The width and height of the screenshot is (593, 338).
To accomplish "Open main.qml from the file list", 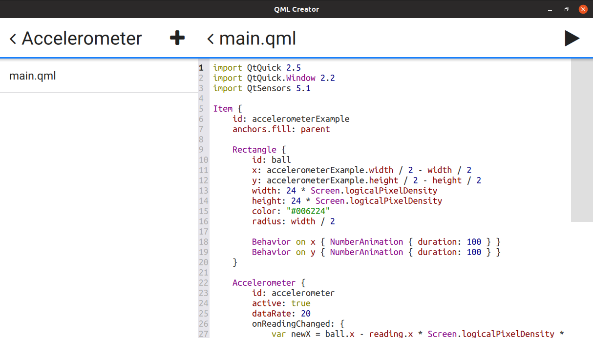I will (x=33, y=76).
